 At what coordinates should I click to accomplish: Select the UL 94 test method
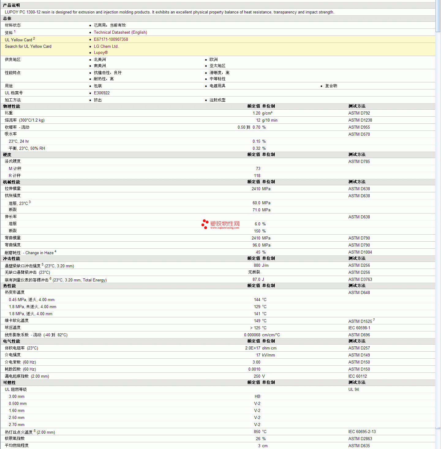(353, 389)
